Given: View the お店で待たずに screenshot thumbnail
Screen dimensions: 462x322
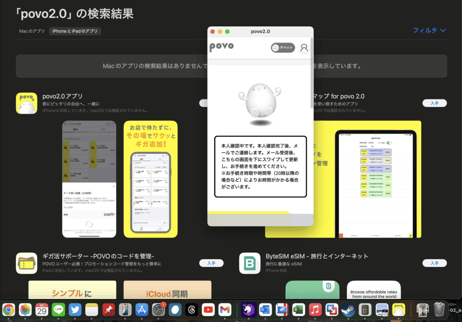Looking at the screenshot, I should (151, 179).
